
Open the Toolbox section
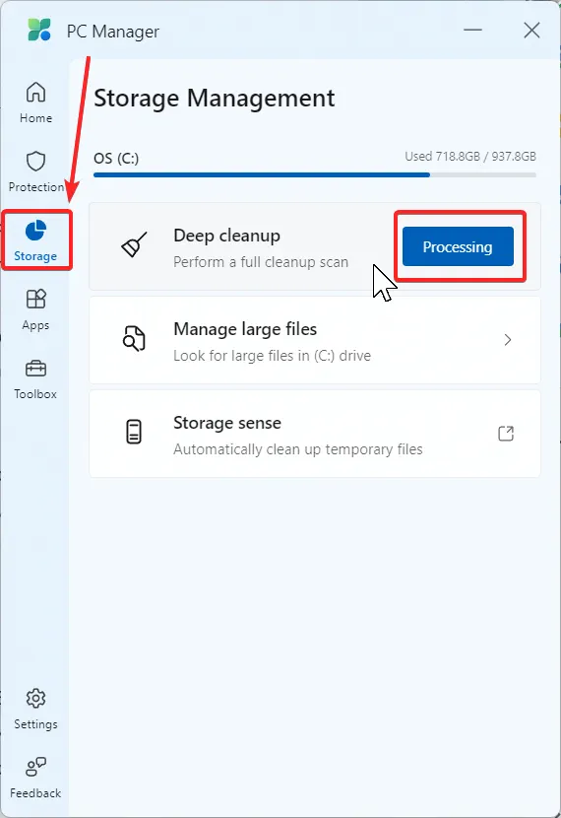click(35, 379)
